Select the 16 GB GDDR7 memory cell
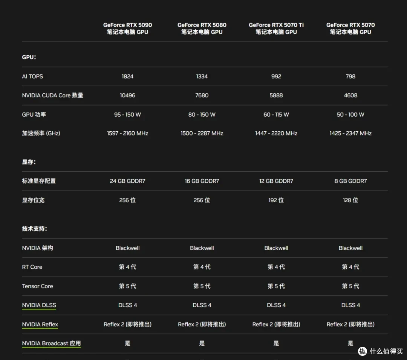The width and height of the screenshot is (407, 360). tap(202, 181)
